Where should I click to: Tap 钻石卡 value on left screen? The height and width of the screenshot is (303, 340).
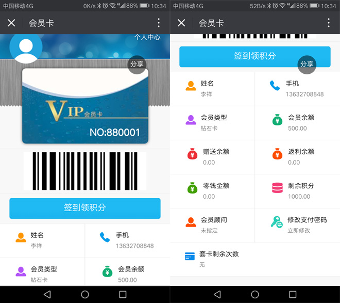(39, 280)
